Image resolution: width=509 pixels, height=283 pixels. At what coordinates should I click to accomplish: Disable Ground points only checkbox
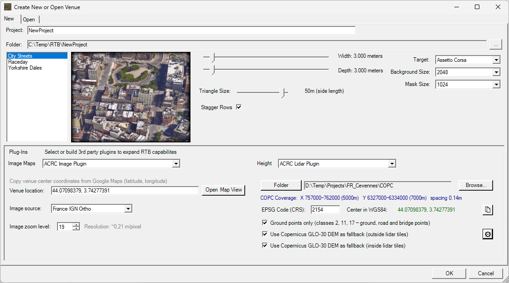[265, 223]
